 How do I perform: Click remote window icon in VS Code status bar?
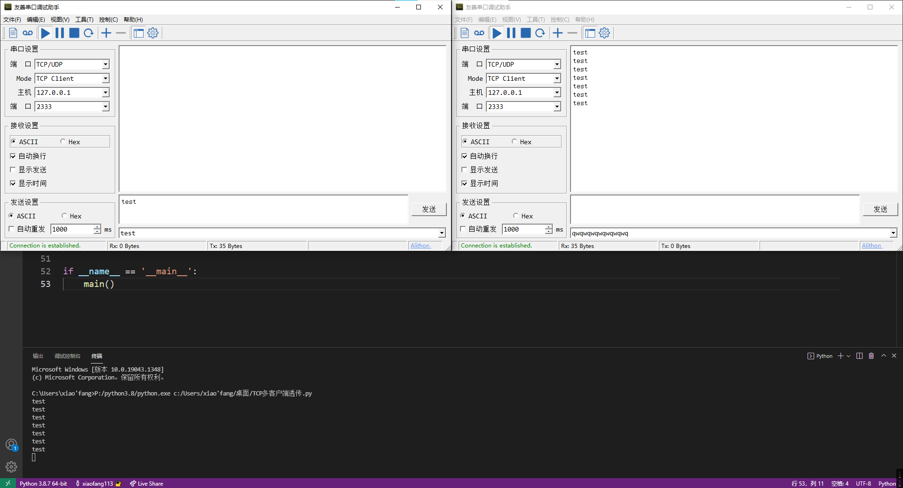[8, 483]
